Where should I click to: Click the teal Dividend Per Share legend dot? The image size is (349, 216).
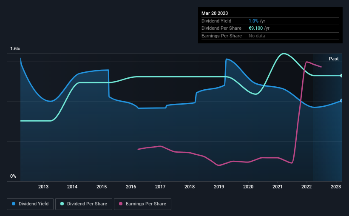62,204
